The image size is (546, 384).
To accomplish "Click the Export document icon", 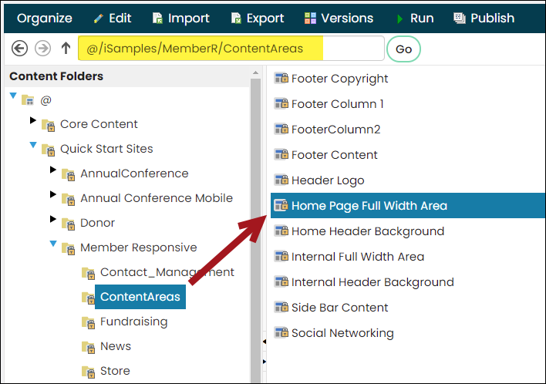I will (236, 18).
